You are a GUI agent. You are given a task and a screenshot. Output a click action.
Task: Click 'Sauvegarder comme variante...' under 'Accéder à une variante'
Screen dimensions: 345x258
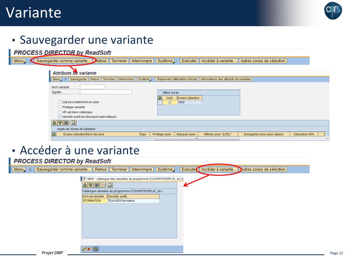click(x=63, y=169)
